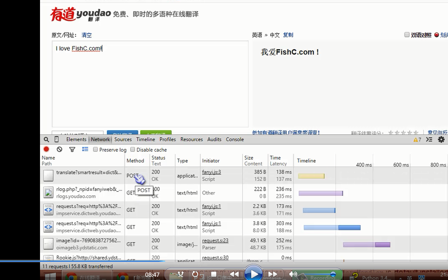Open the Console tab
Image resolution: width=448 pixels, height=280 pixels.
[235, 140]
